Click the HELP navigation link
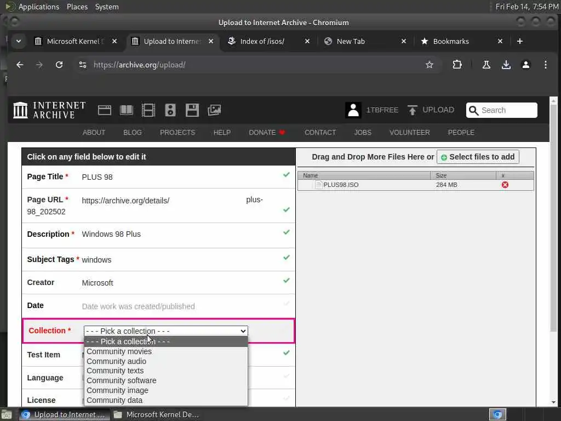This screenshot has height=421, width=561. click(222, 133)
